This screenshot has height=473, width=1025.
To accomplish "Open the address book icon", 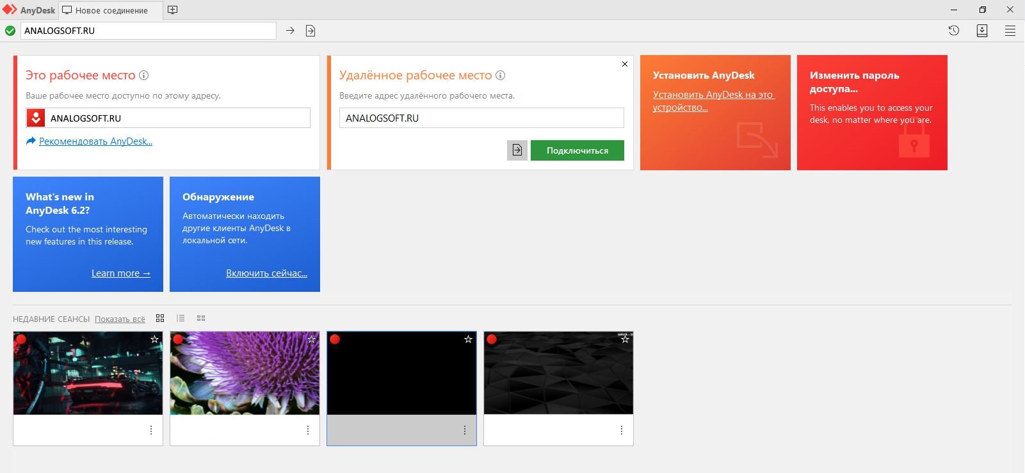I will click(x=982, y=30).
